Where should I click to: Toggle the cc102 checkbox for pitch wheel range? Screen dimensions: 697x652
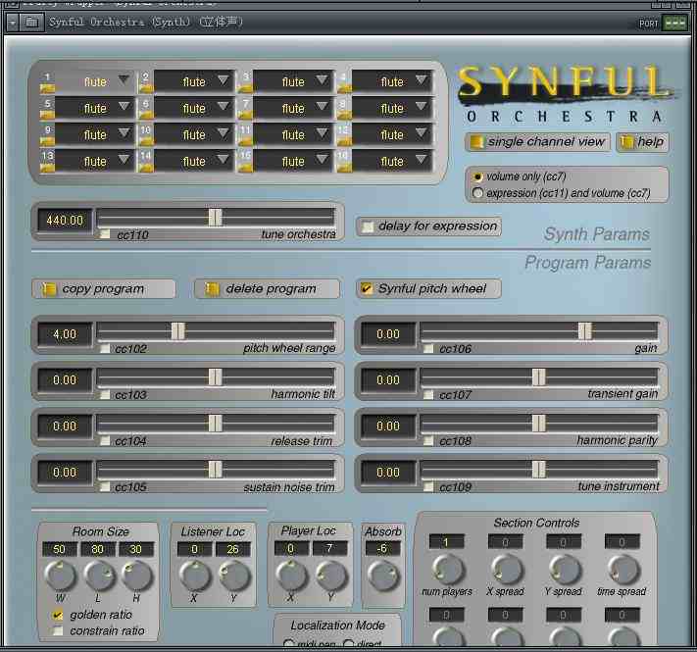pos(105,348)
